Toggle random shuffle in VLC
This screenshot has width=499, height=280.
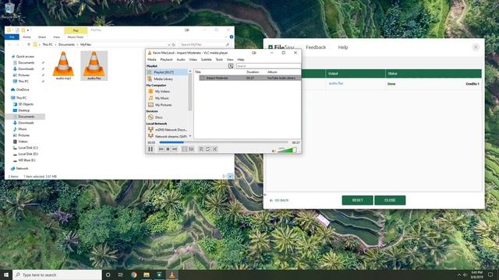[215, 149]
